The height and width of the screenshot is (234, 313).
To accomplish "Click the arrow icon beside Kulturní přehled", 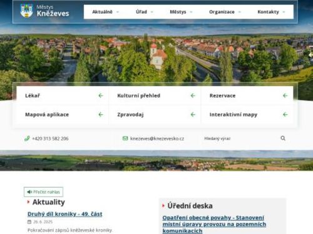I will pyautogui.click(x=193, y=95).
